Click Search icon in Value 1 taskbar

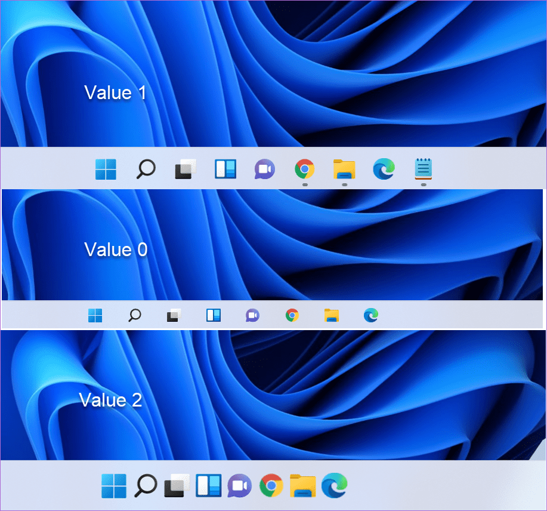146,169
